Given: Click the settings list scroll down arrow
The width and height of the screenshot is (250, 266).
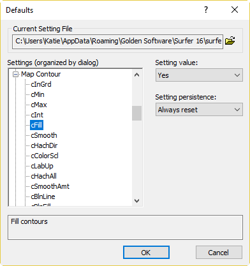Looking at the screenshot, I should pos(137,201).
